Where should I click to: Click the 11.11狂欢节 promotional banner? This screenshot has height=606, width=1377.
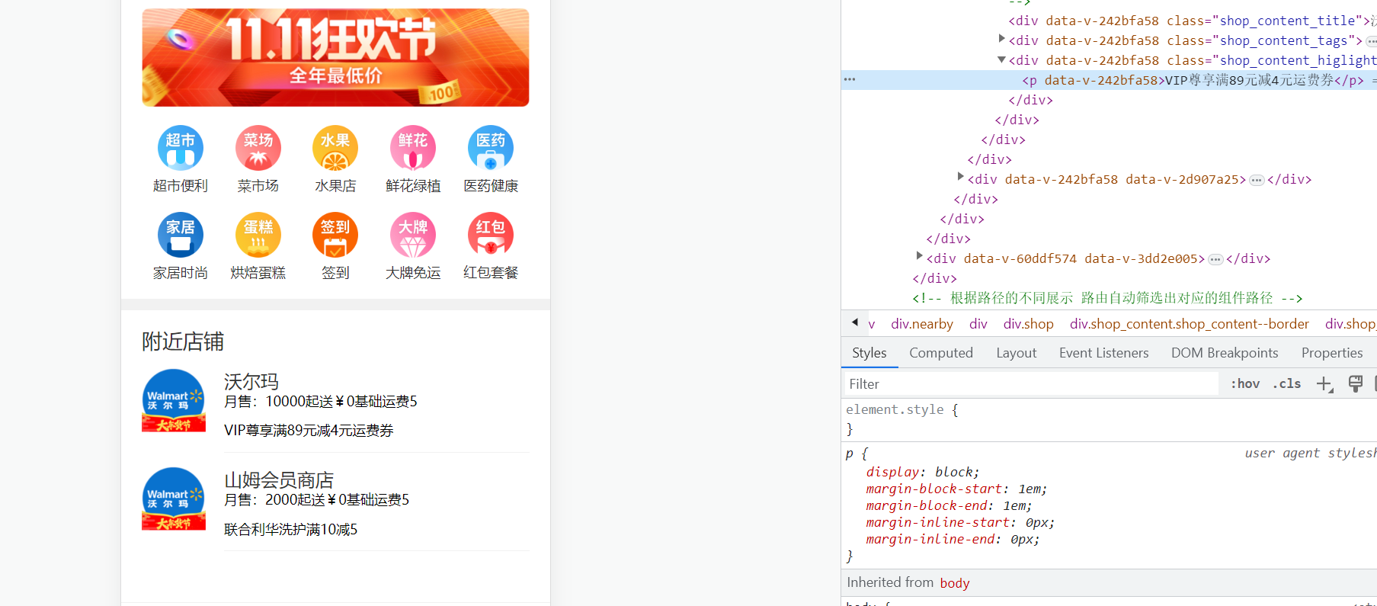coord(335,58)
